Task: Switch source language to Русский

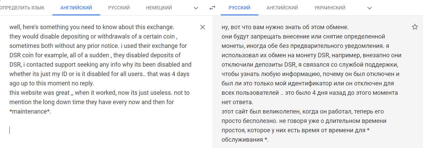Action: [x=119, y=8]
